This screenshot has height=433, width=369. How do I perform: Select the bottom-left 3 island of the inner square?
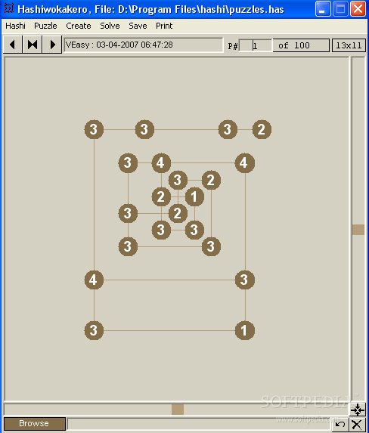tap(128, 246)
